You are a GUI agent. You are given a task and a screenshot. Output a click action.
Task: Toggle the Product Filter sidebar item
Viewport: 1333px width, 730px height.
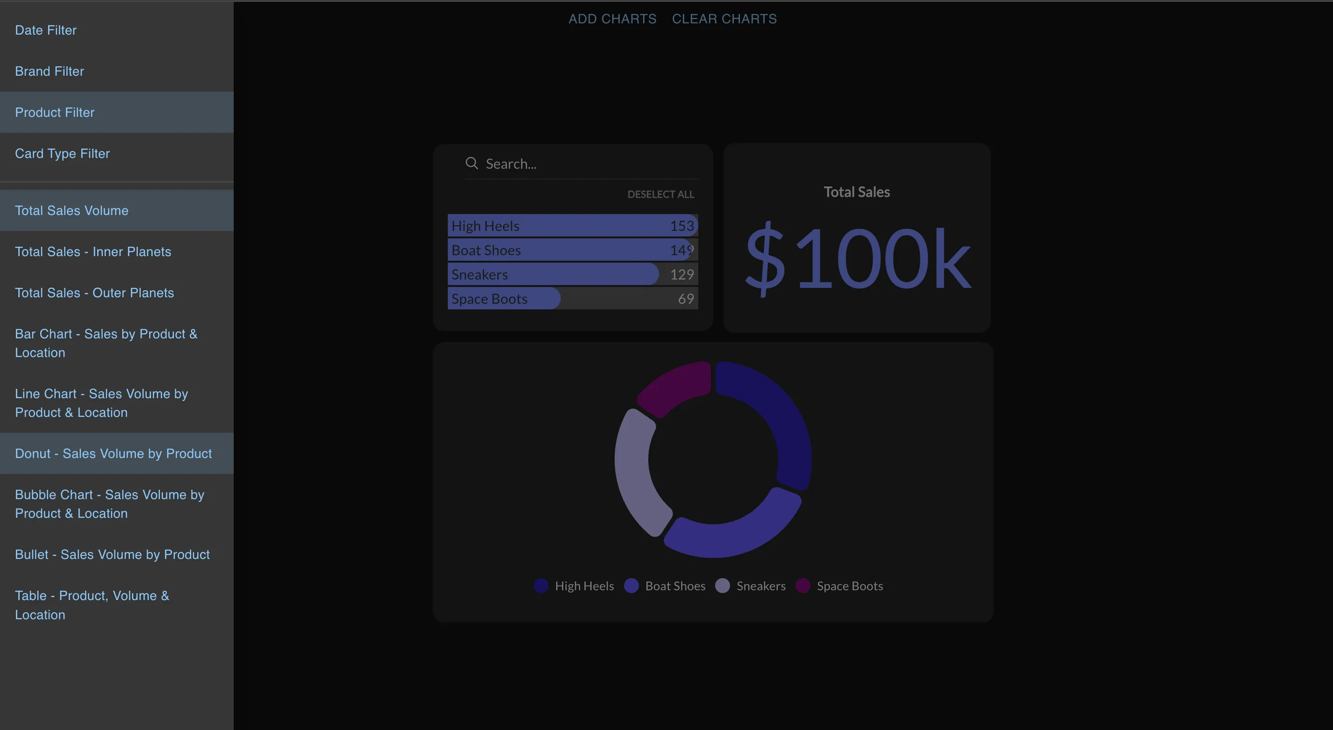116,112
